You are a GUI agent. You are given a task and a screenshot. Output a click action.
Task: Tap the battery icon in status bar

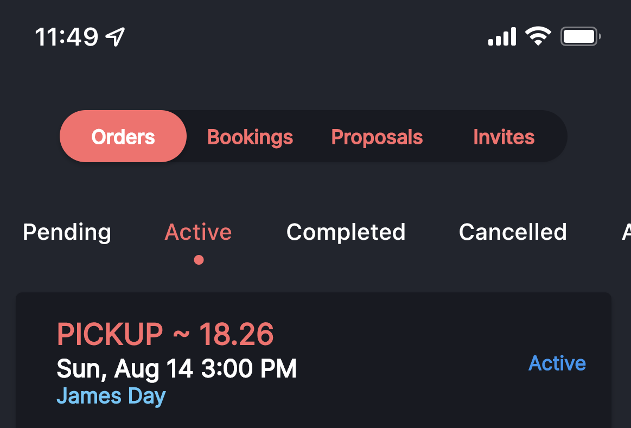click(581, 36)
